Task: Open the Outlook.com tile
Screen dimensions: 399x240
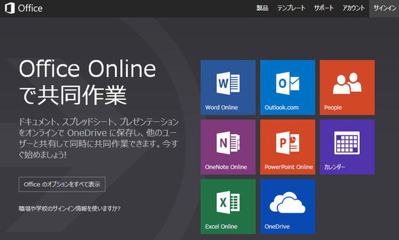Action: tap(287, 87)
